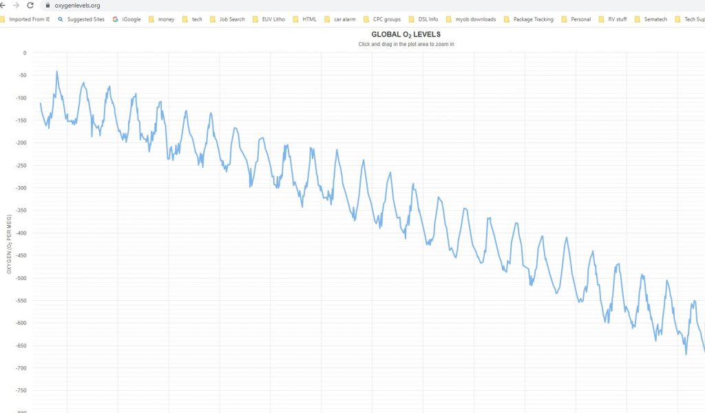The image size is (705, 413).
Task: Open the iGoogle bookmark
Action: [127, 19]
